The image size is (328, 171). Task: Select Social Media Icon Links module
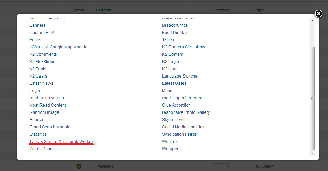point(184,127)
